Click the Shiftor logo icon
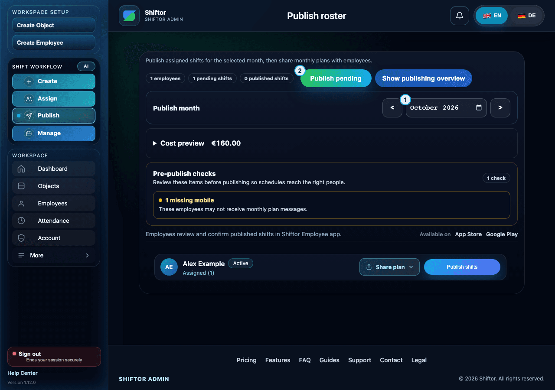The height and width of the screenshot is (390, 555). pyautogui.click(x=129, y=16)
